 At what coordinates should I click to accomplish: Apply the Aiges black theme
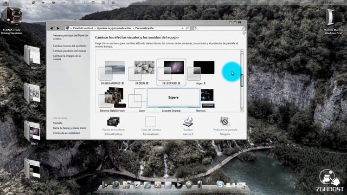tap(201, 70)
